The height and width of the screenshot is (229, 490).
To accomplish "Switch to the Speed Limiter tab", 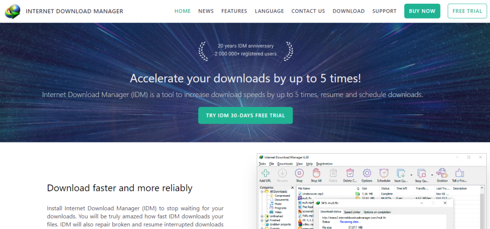I will [352, 212].
